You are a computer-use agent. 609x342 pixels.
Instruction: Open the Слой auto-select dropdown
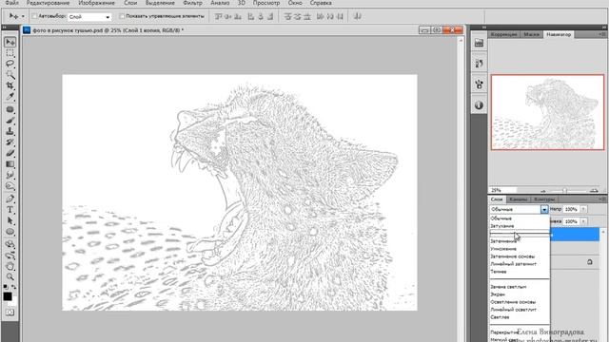pos(89,17)
